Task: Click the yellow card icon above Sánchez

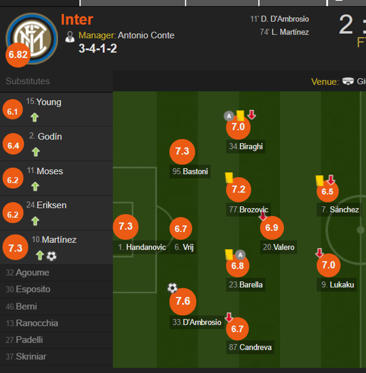Action: (320, 180)
